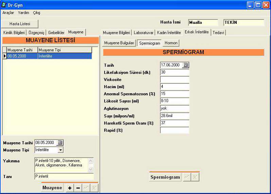This screenshot has height=194, width=271.
Task: Select the 08.05.2000 İnfertilite examination row
Action: [48, 56]
